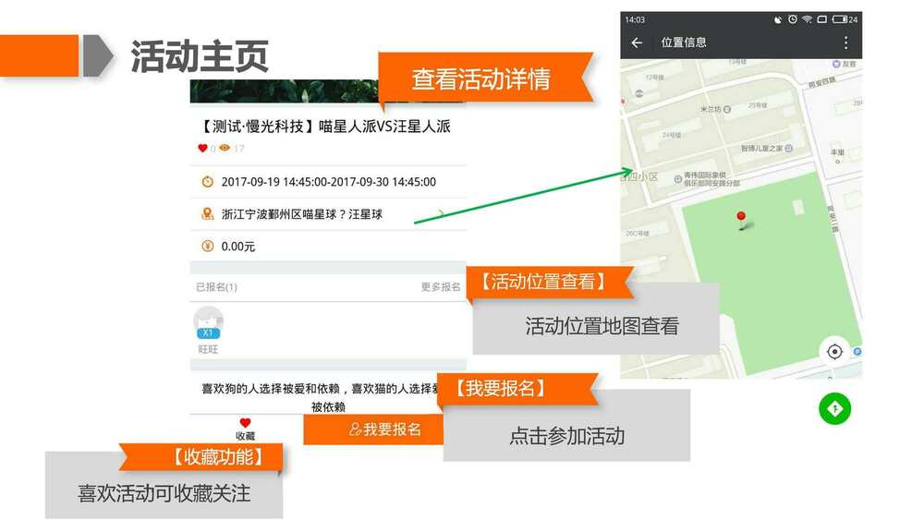The image size is (924, 520).
Task: Click the red map location pin
Action: [740, 218]
